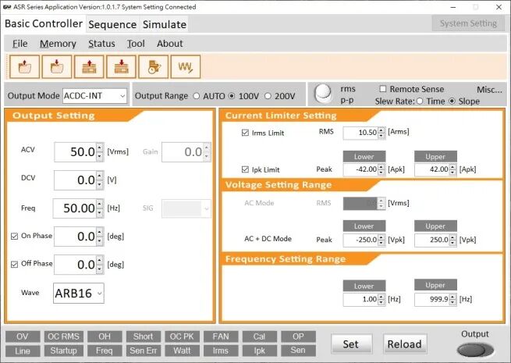Uncheck the Off Phase checkbox
Image resolution: width=511 pixels, height=363 pixels.
[x=14, y=264]
